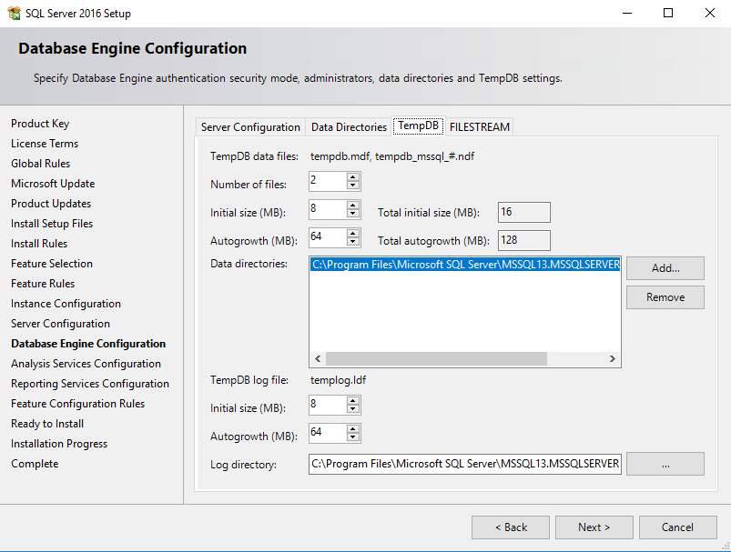Image resolution: width=731 pixels, height=552 pixels.
Task: Minimize the SQL Server 2016 Setup window
Action: 627,13
